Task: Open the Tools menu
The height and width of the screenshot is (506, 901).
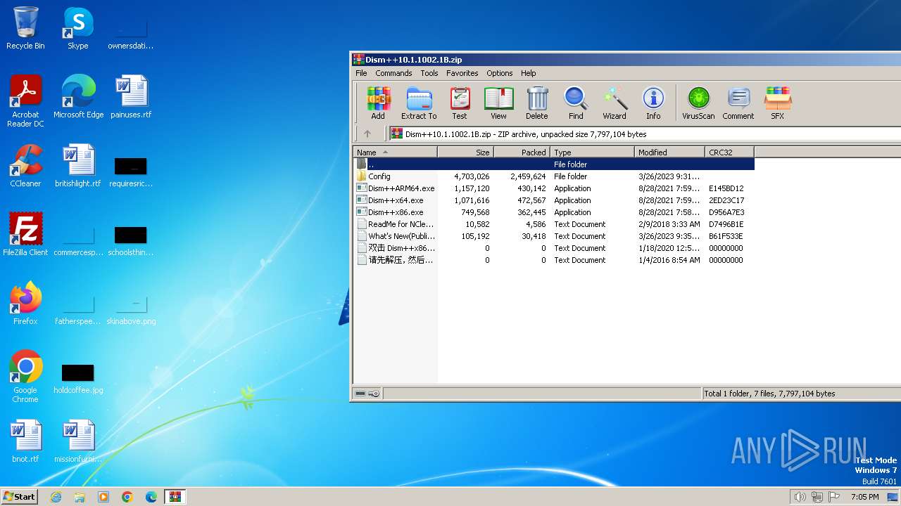Action: pos(429,73)
